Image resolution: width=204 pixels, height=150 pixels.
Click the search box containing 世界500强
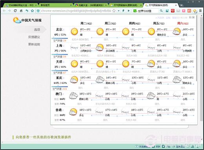(148, 11)
